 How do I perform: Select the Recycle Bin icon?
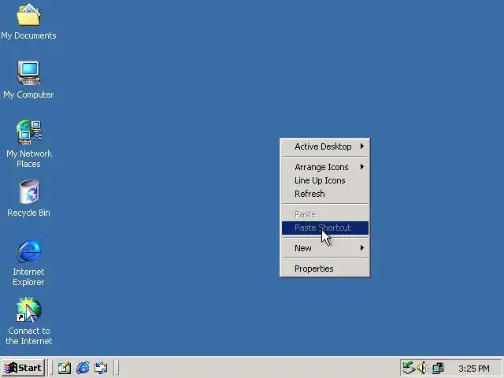click(x=28, y=198)
